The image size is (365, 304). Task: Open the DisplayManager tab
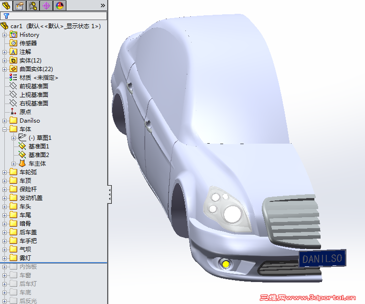[x=60, y=6]
